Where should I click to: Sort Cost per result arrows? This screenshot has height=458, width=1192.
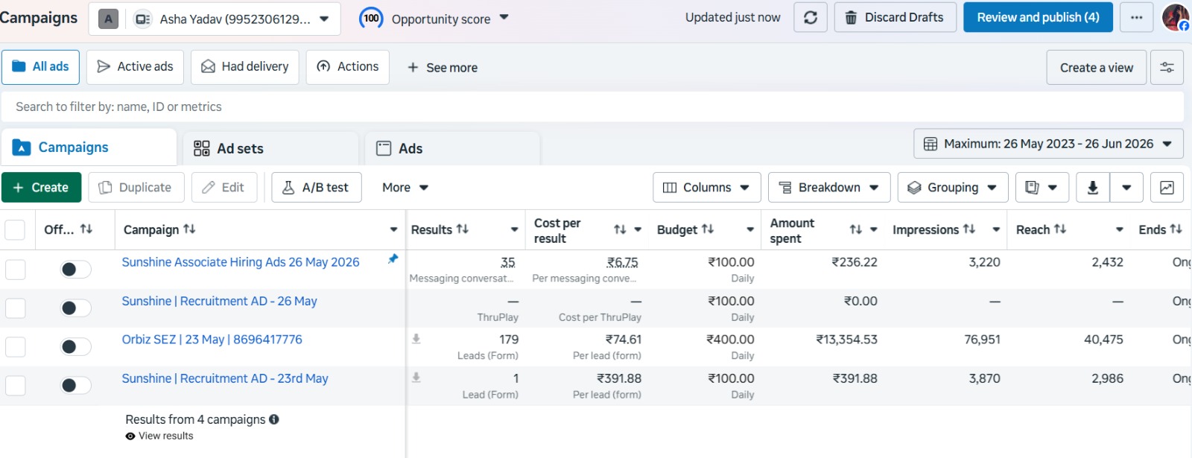click(620, 230)
